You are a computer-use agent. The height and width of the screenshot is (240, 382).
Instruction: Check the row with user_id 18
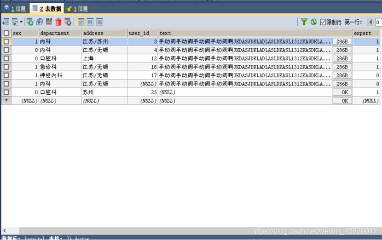point(6,67)
